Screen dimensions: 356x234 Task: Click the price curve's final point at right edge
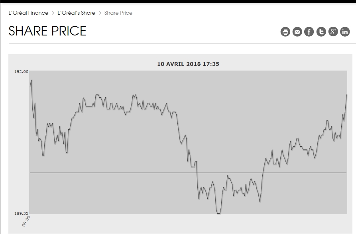tap(346, 95)
